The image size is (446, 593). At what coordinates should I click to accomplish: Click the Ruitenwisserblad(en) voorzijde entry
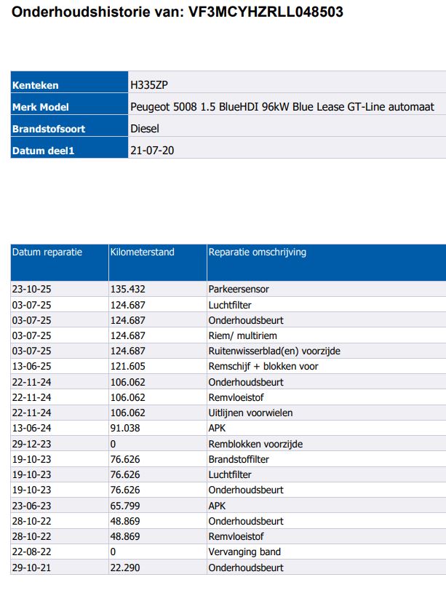(274, 351)
